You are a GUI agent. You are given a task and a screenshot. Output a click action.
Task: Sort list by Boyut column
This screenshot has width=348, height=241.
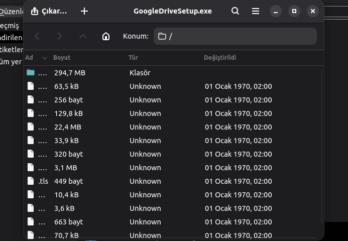(x=62, y=58)
